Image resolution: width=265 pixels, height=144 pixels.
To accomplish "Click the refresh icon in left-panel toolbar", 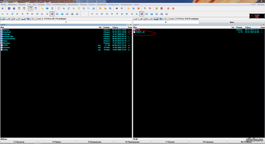I will 12,14.
